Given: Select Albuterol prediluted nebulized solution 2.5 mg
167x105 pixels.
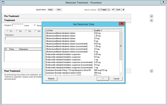Looking at the screenshot, I should coord(82,38).
